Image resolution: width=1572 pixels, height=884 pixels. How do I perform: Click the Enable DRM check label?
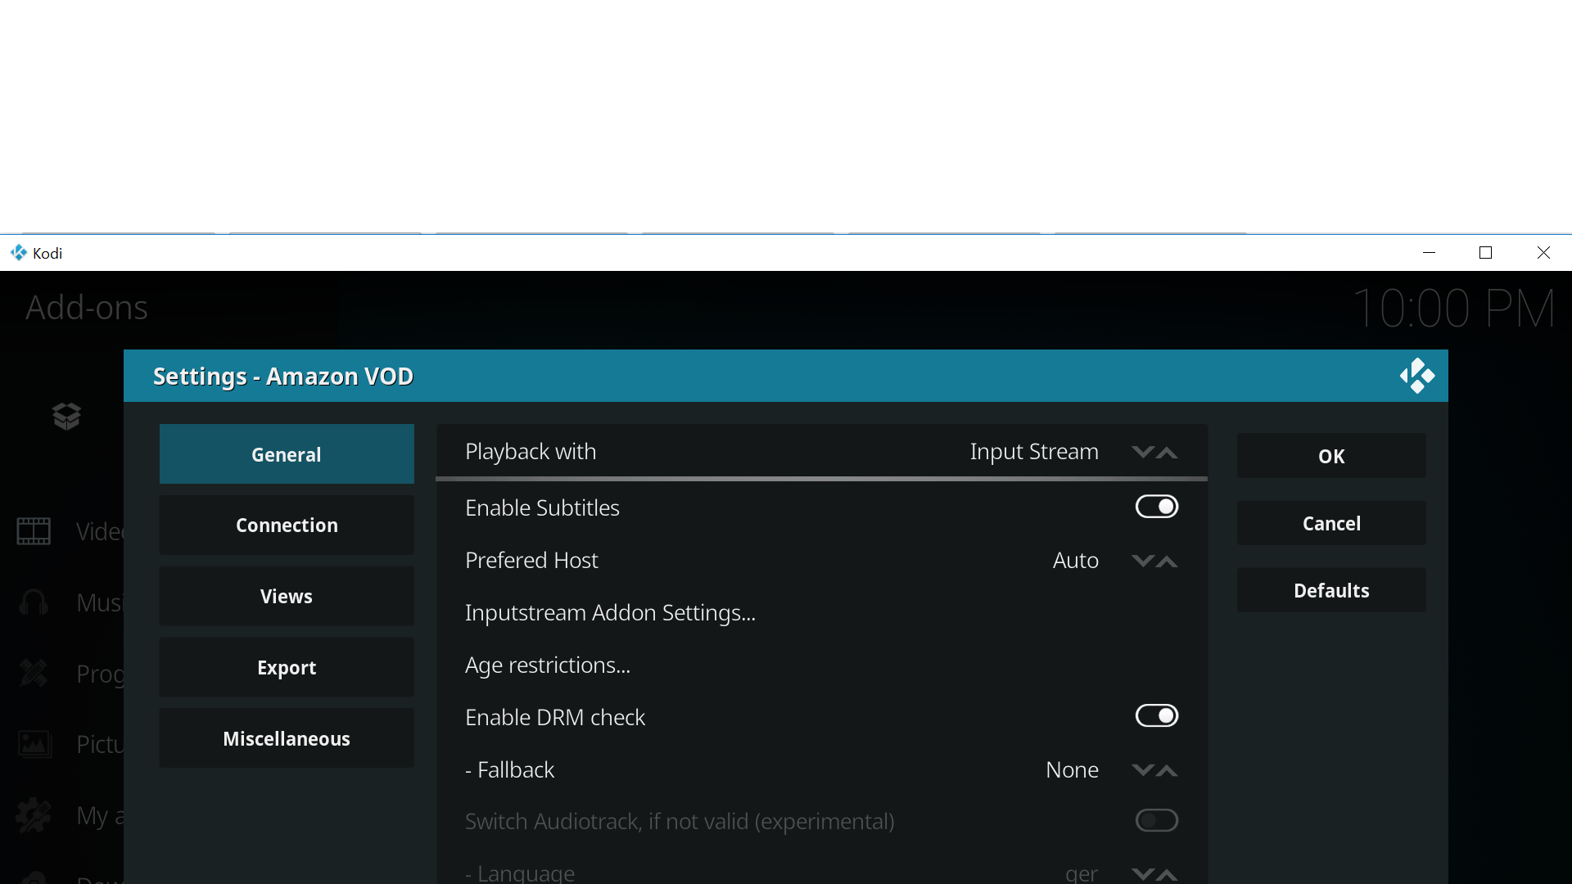(555, 717)
